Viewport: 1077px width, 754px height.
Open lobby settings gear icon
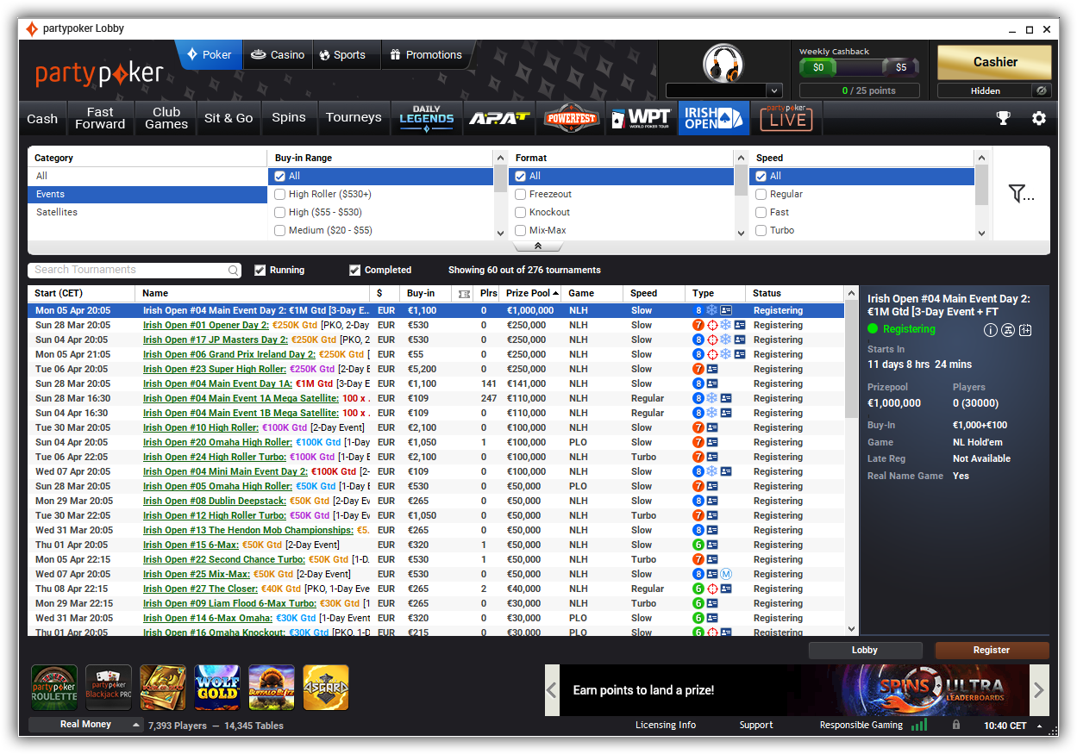[1039, 118]
